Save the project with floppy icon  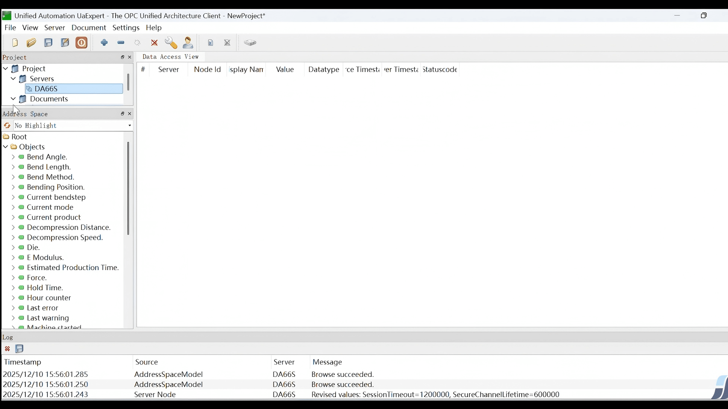point(49,43)
